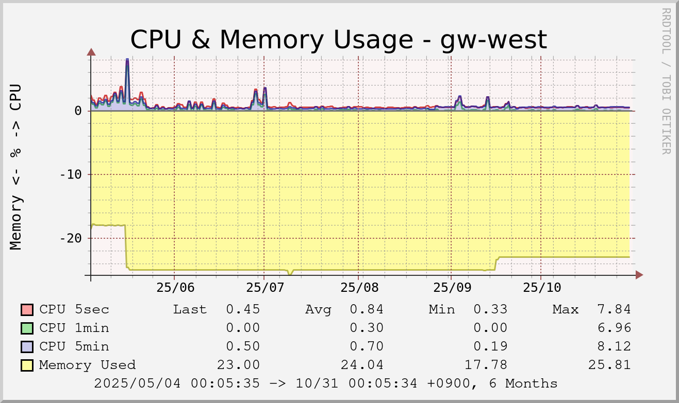Click the -20 y-axis tick label
The width and height of the screenshot is (679, 403).
[71, 238]
